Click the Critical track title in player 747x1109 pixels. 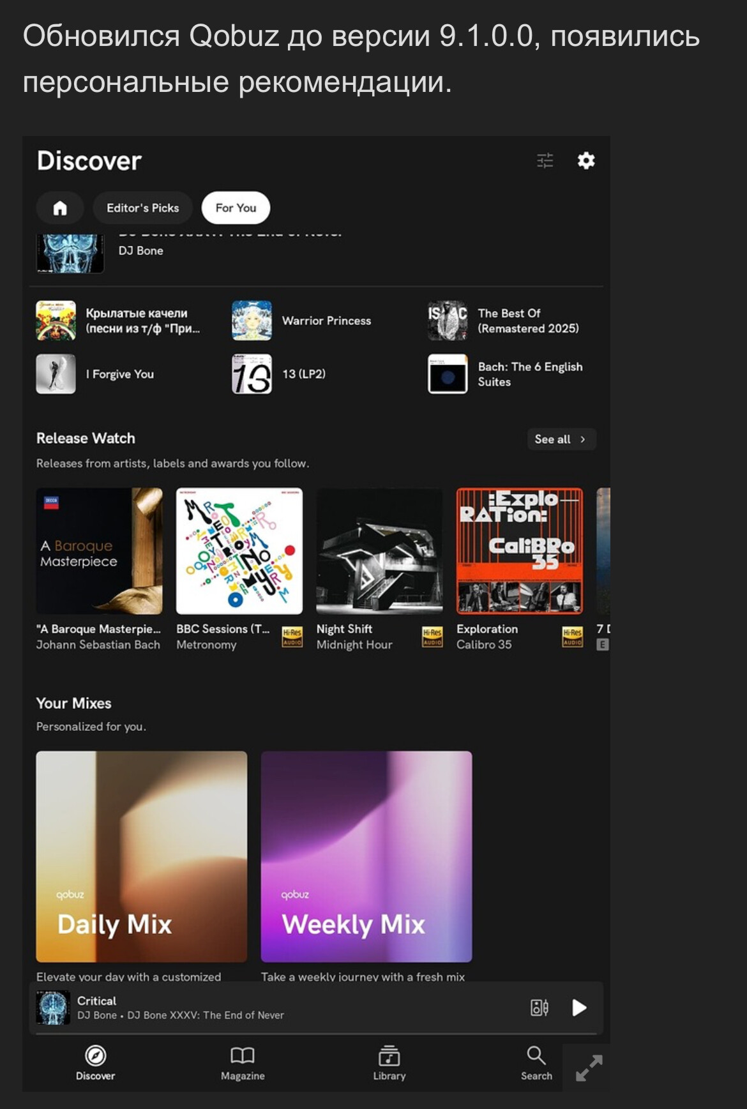pos(97,1000)
